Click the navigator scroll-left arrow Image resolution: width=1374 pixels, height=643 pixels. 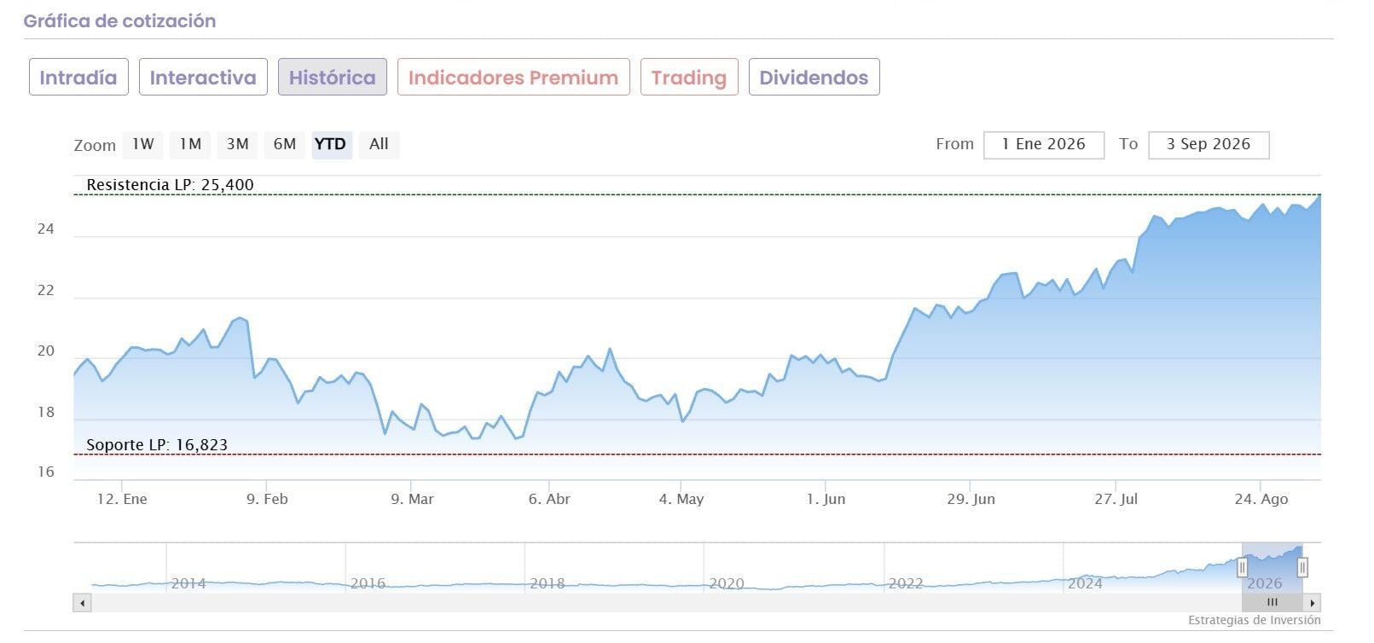pos(82,603)
